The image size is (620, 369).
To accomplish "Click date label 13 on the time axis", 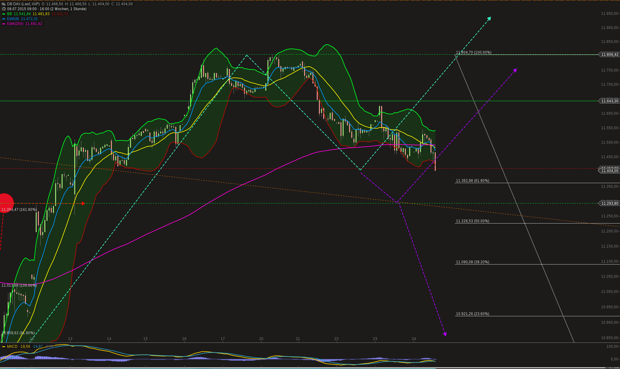I will [70, 339].
